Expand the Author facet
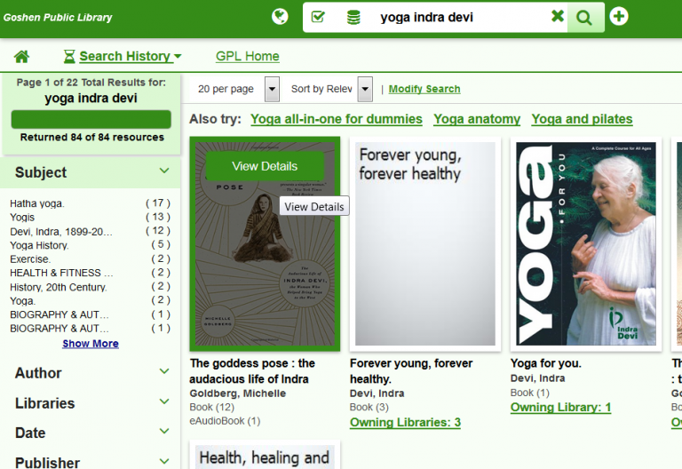682x469 pixels. coord(164,371)
